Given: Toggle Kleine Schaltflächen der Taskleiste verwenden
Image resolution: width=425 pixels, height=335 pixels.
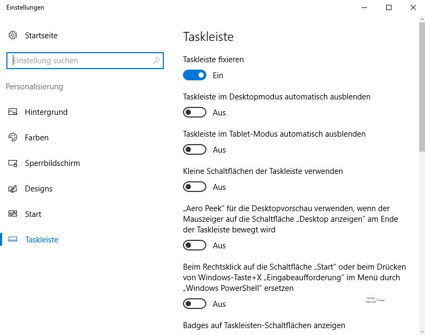Looking at the screenshot, I should [x=195, y=187].
